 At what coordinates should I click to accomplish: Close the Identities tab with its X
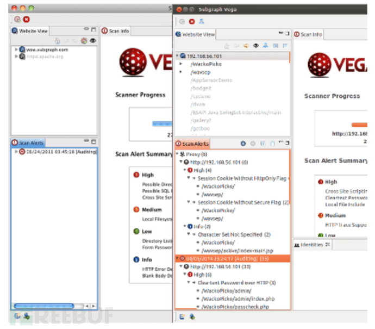coord(328,244)
